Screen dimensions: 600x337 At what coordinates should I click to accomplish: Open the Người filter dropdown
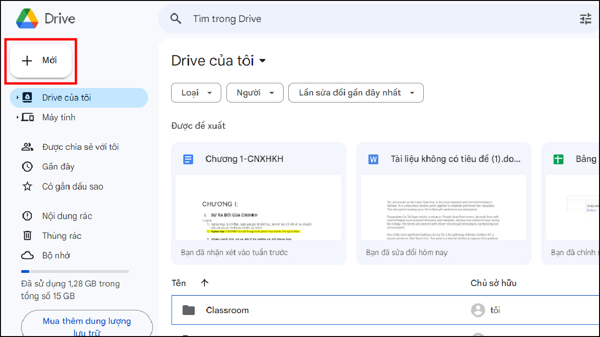[x=255, y=93]
